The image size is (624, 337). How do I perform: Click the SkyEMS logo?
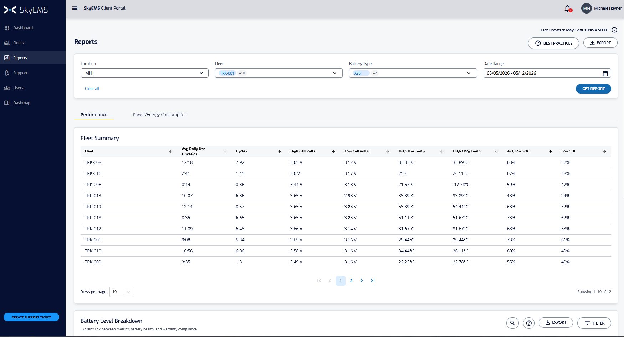(x=26, y=10)
